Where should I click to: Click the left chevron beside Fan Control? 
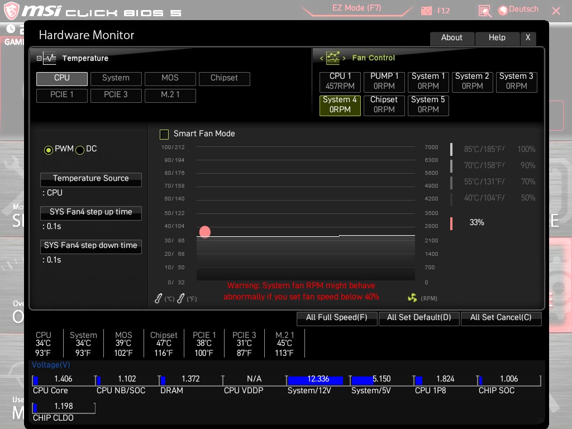(x=320, y=58)
